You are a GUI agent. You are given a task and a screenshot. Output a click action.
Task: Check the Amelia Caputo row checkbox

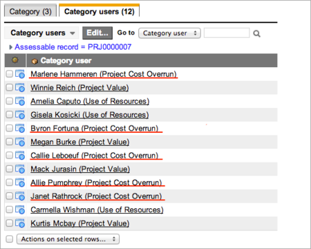click(9, 101)
